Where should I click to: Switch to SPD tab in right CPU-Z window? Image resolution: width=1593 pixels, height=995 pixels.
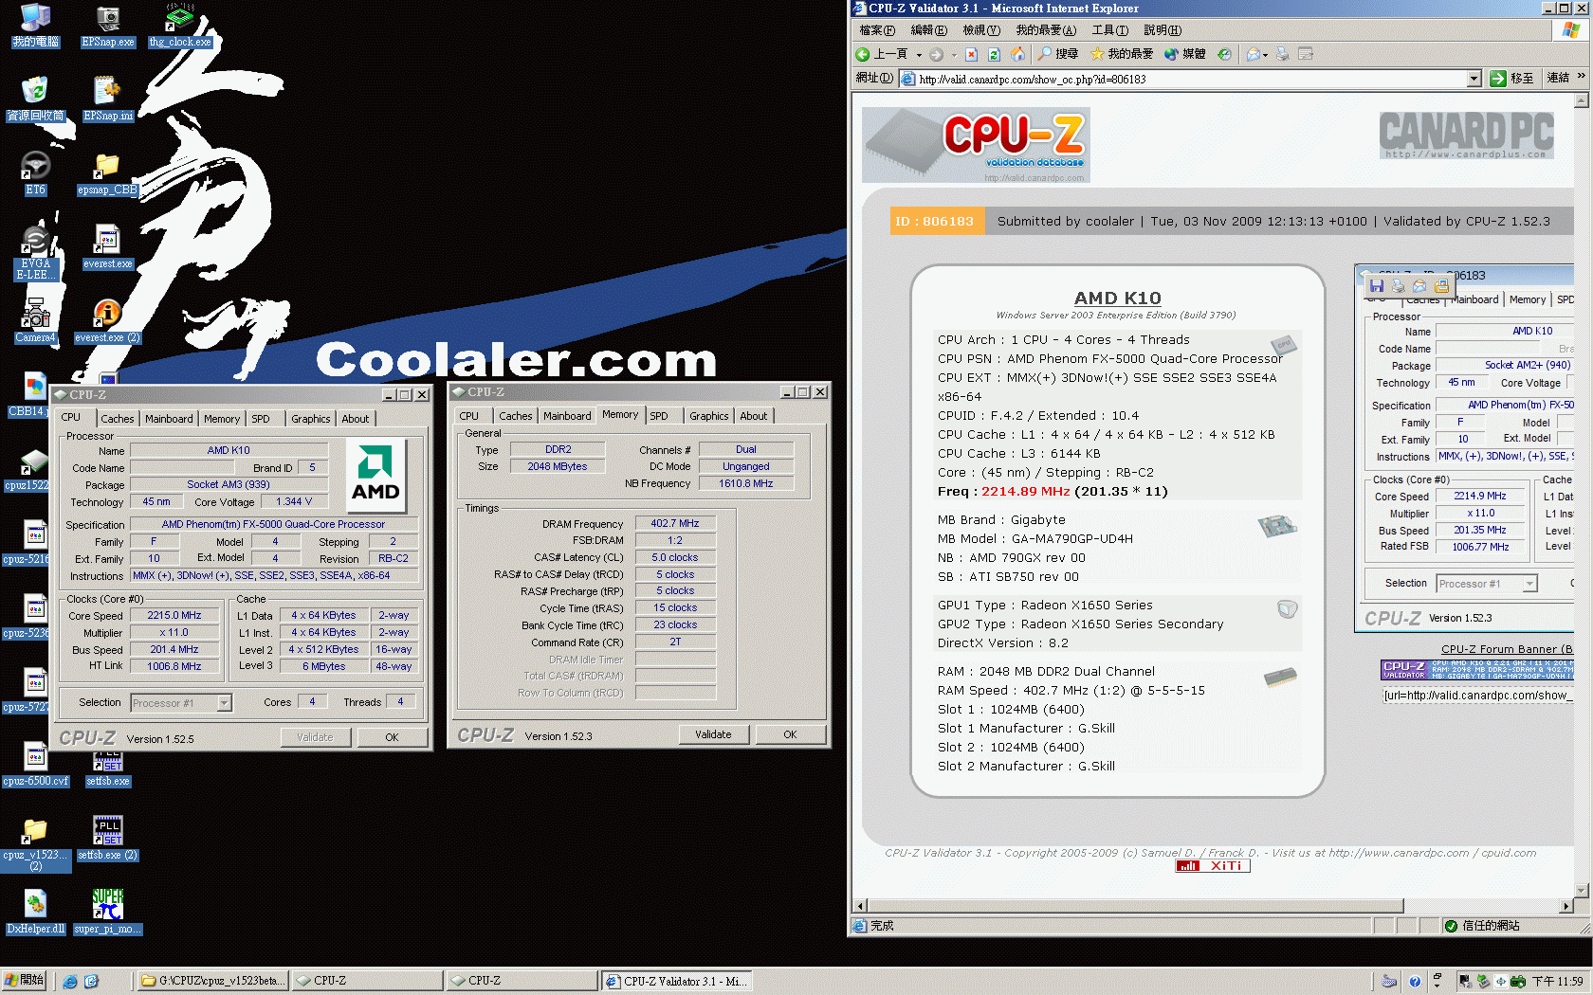tap(659, 416)
